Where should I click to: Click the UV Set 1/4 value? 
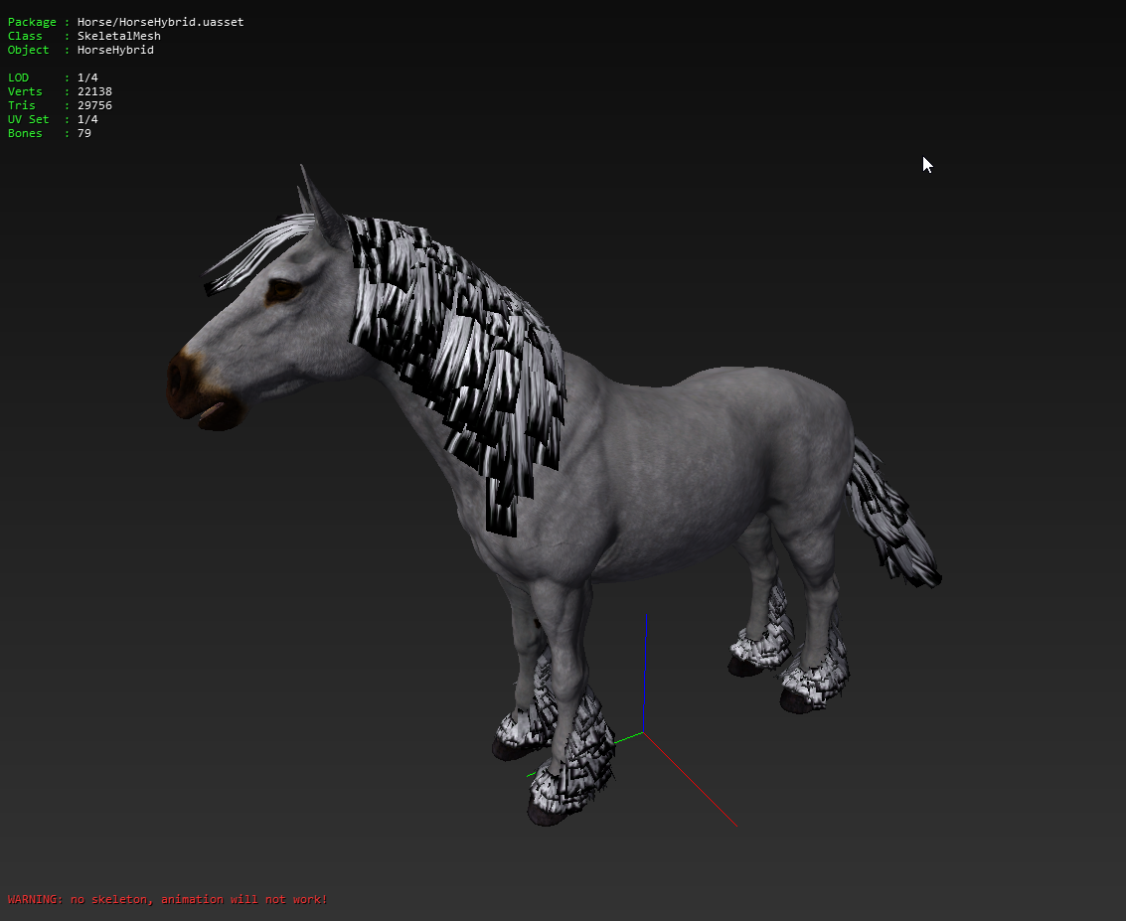click(87, 119)
